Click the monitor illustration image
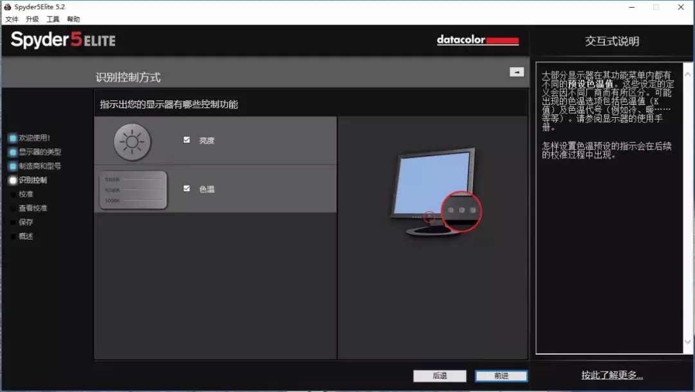The image size is (695, 392). 436,192
